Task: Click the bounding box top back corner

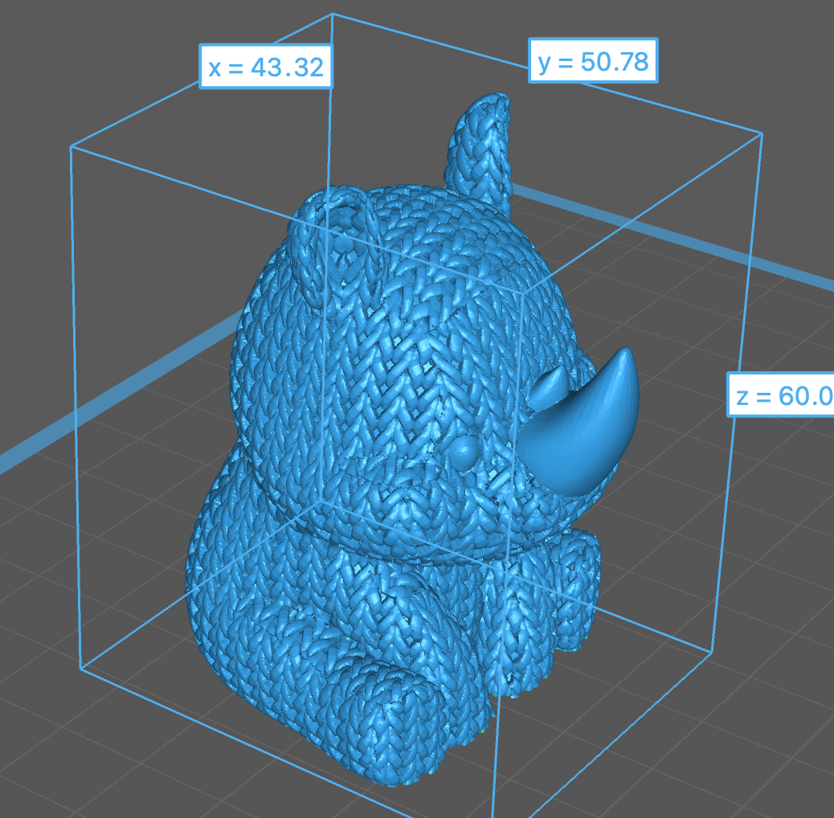Action: tap(332, 14)
